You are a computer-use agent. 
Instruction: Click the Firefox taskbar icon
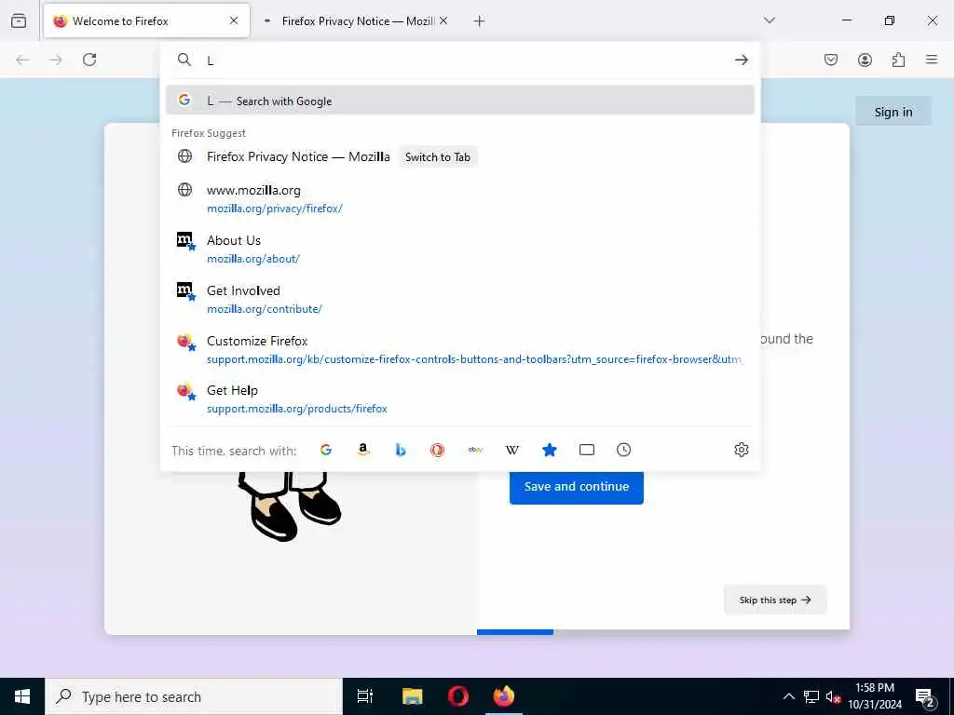click(x=503, y=696)
